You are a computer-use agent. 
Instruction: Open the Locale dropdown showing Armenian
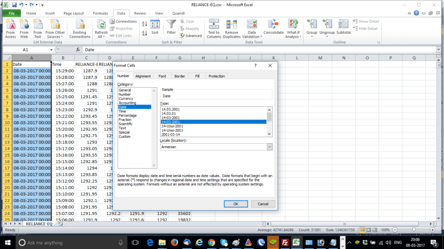[269, 147]
